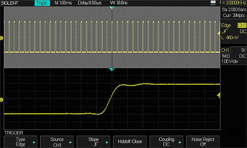Select the channel 1 ground marker in overview

[2, 38]
